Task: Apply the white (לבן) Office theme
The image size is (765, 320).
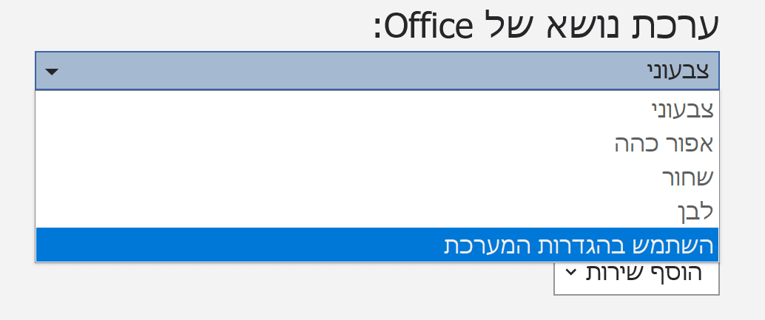Action: [695, 211]
